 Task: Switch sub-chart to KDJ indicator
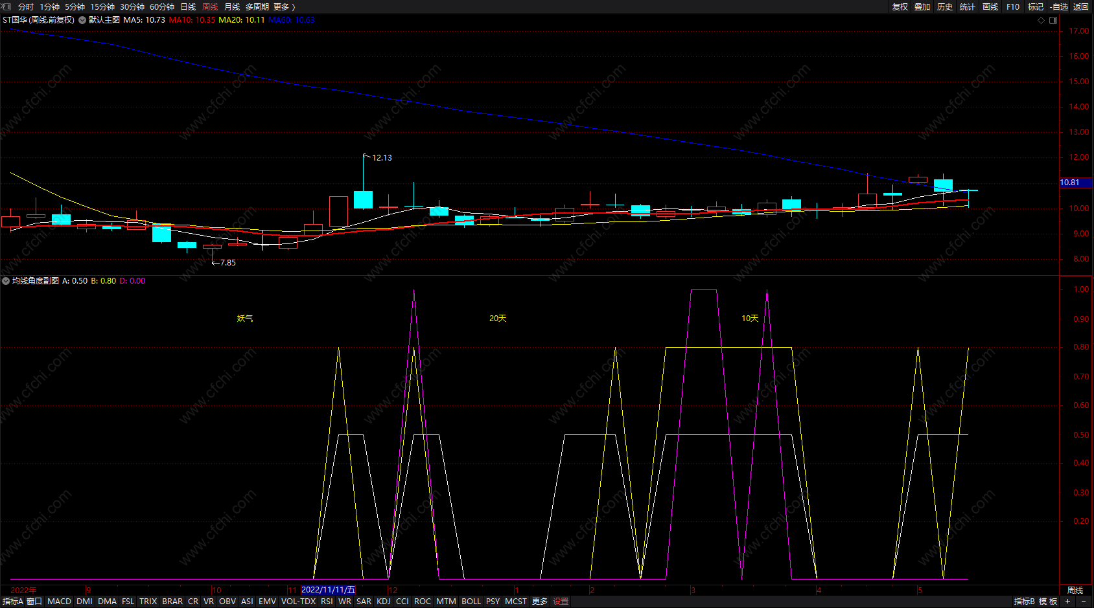[x=384, y=602]
